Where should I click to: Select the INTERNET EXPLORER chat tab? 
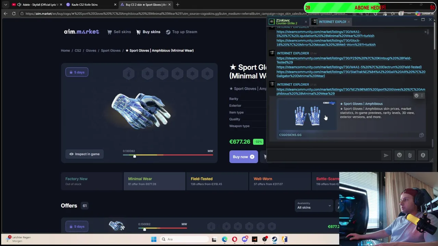pos(331,22)
